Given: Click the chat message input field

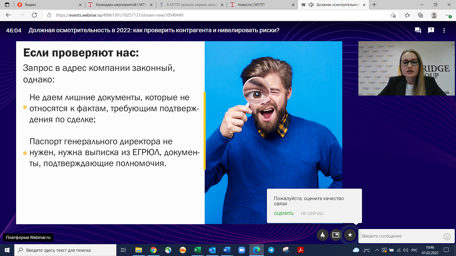Looking at the screenshot, I should (x=401, y=236).
